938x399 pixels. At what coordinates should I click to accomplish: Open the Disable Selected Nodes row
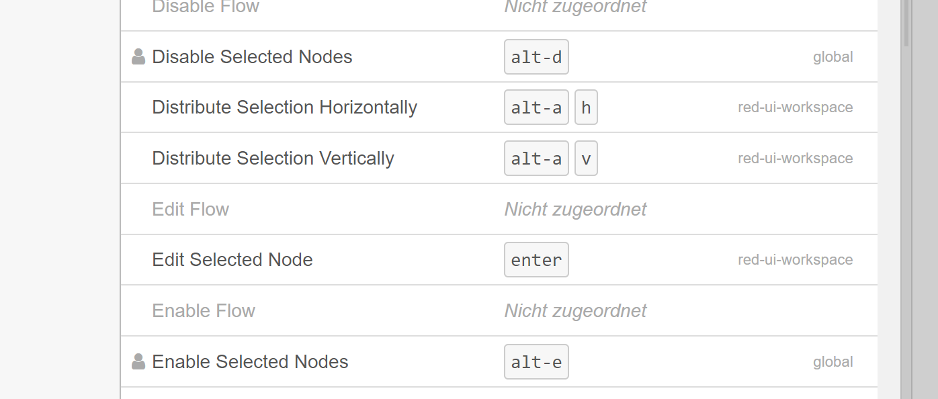pyautogui.click(x=499, y=57)
